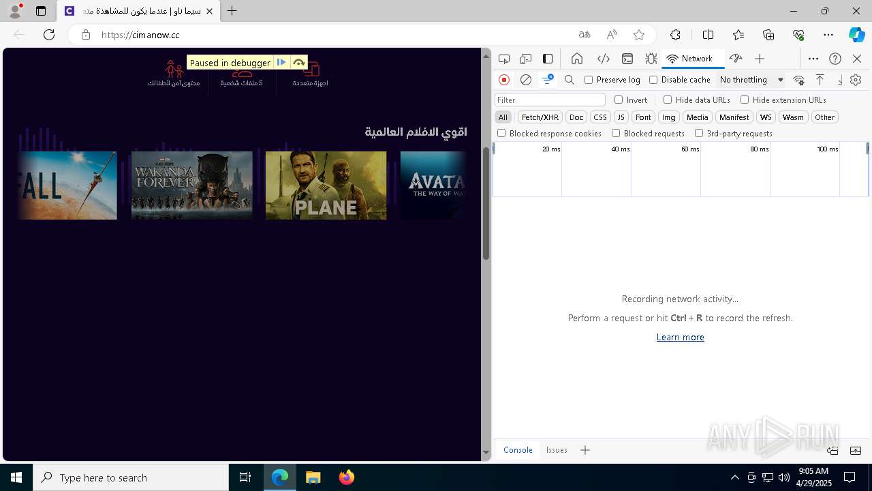Filter requests by Doc type
Viewport: 872px width, 491px height.
[x=576, y=117]
